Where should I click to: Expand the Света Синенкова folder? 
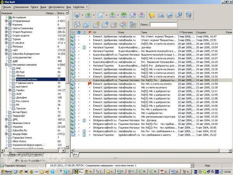tap(6, 28)
